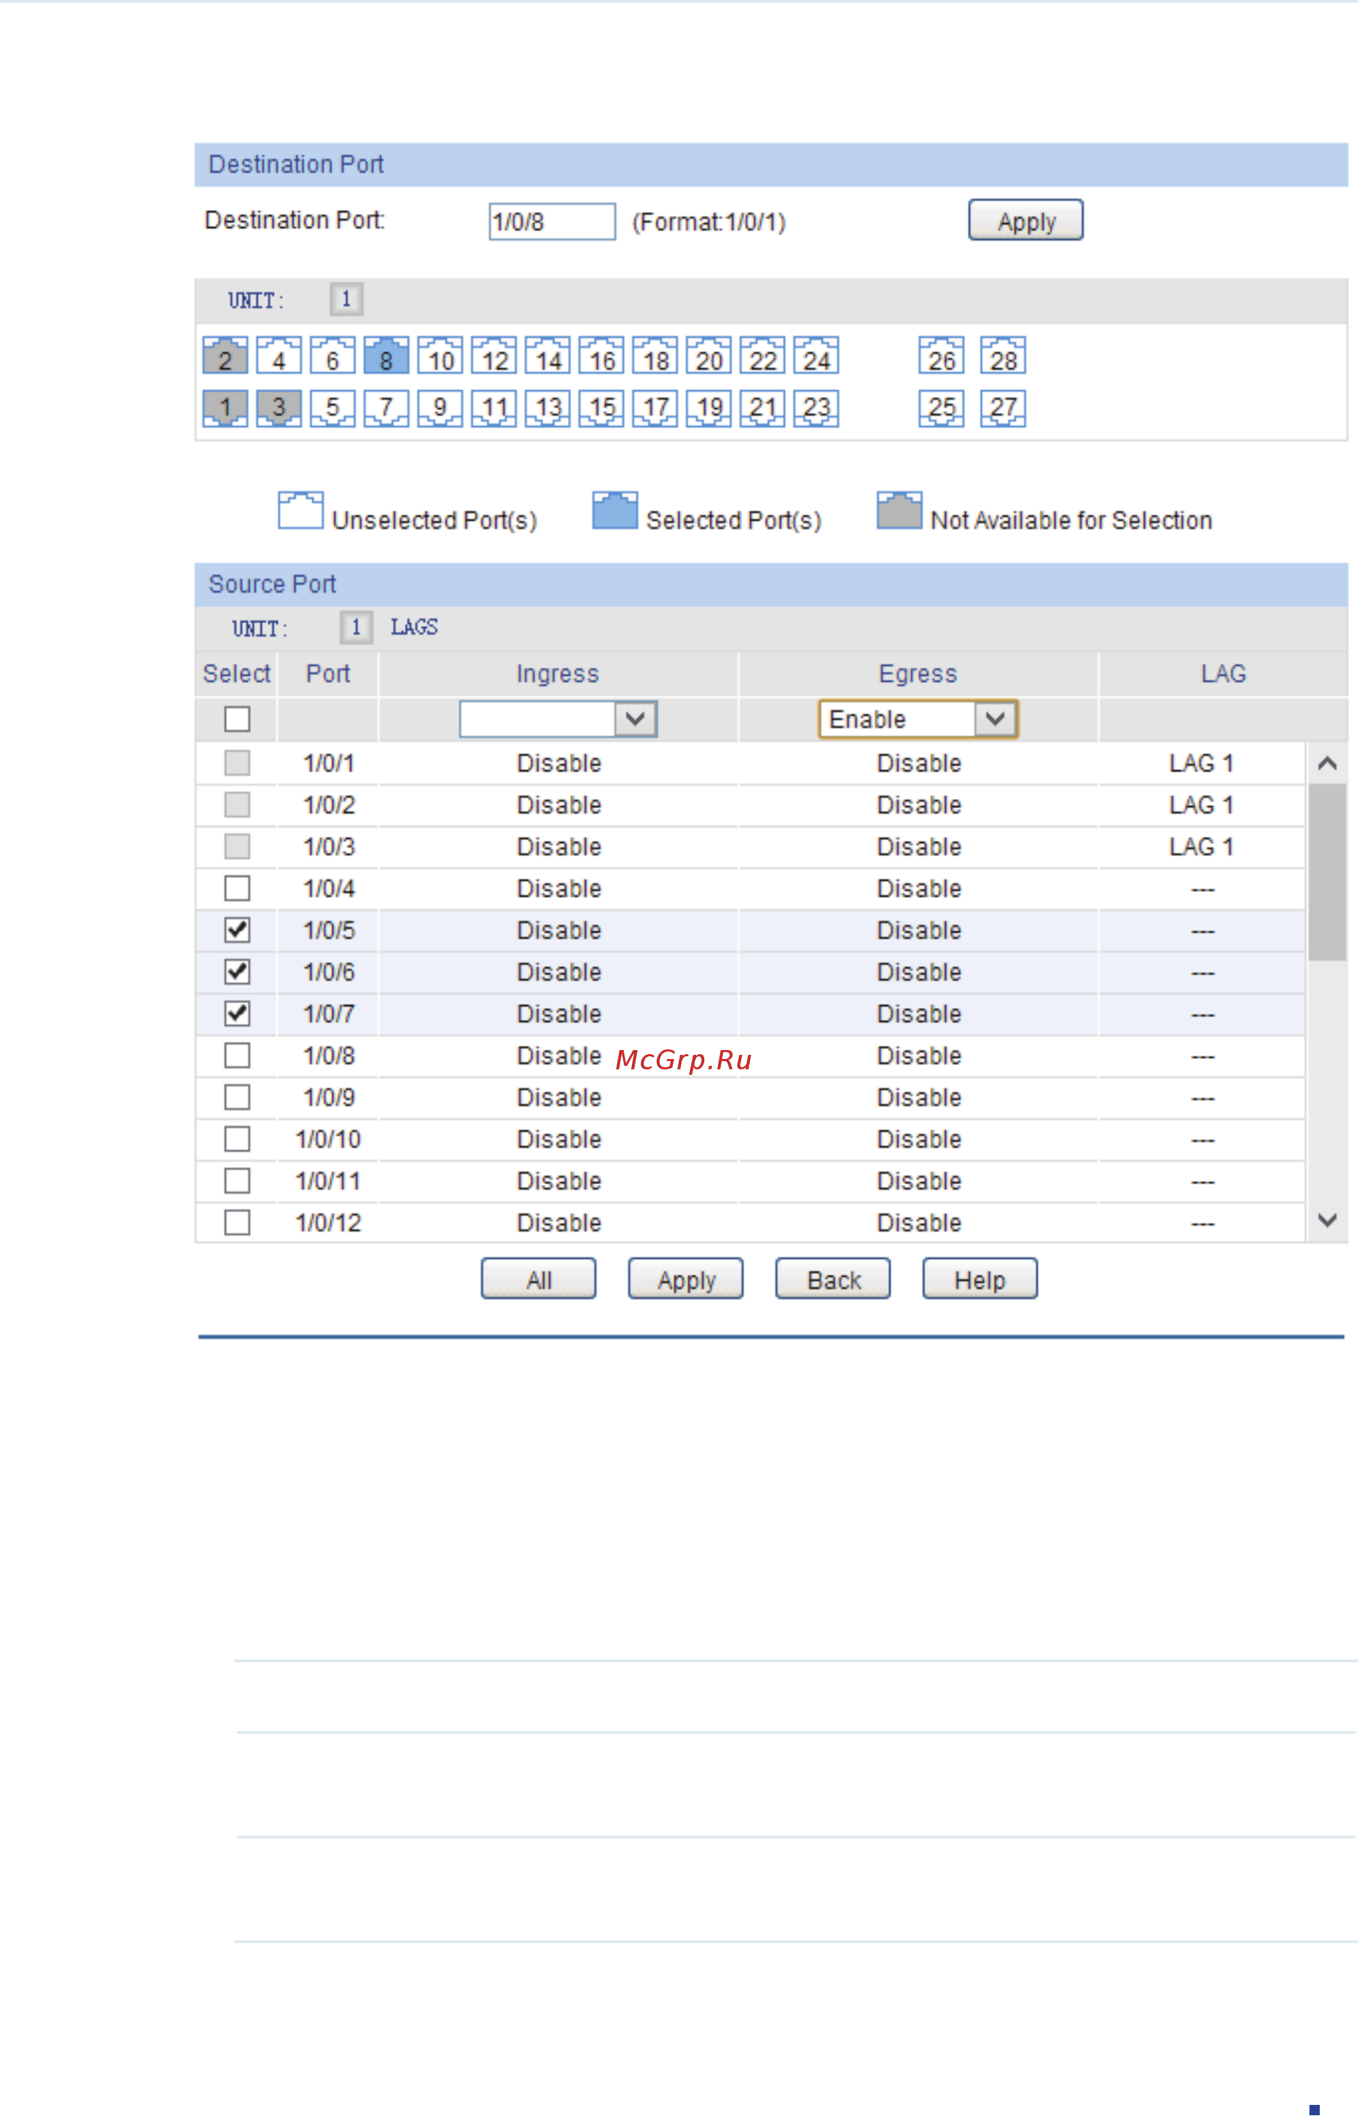The image size is (1359, 2118).
Task: Click scrollbar up arrow in port table
Action: tap(1328, 764)
